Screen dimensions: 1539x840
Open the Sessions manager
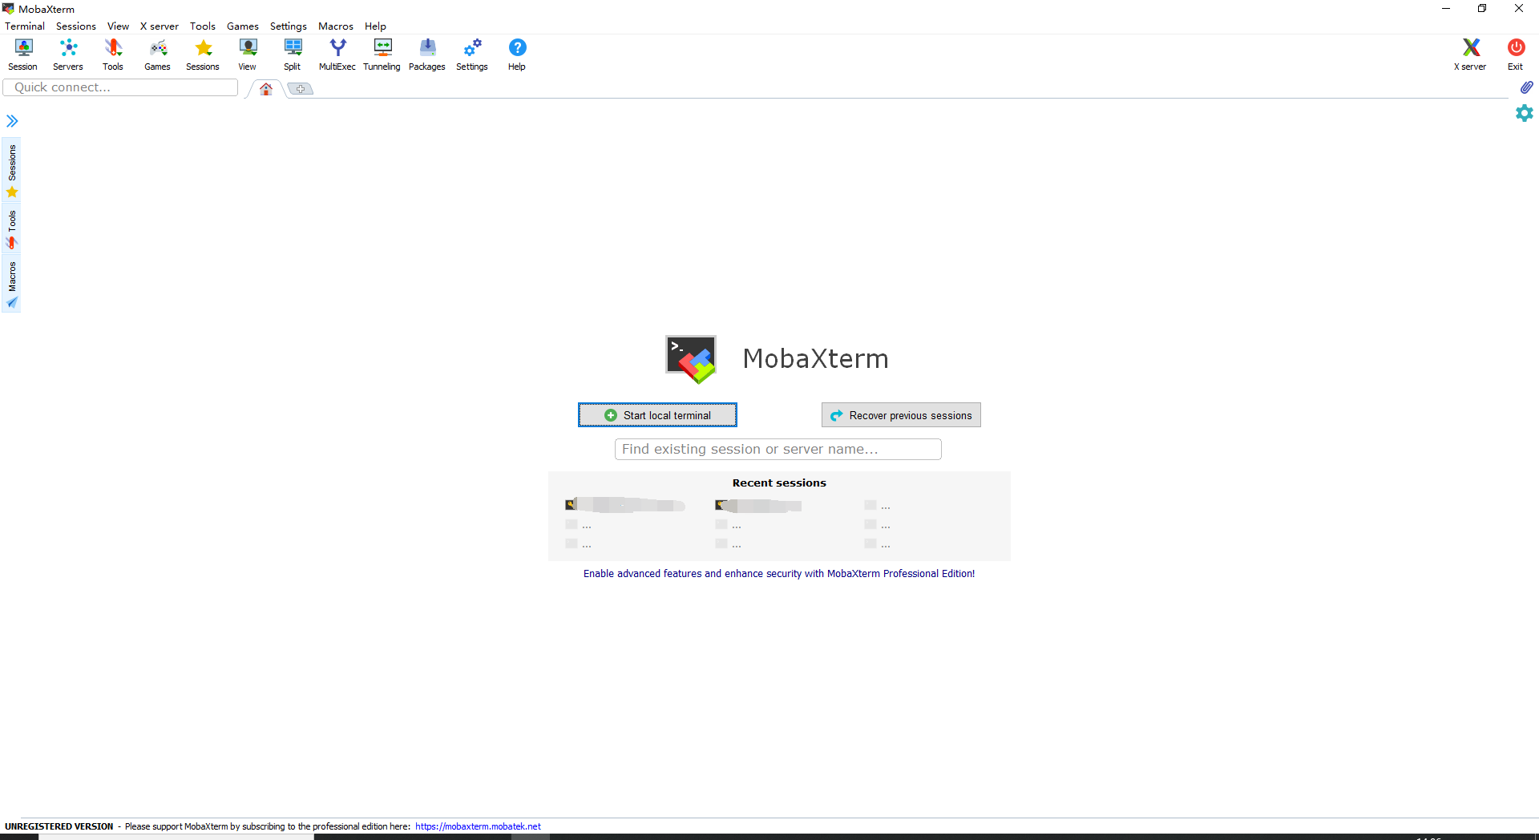tap(202, 54)
